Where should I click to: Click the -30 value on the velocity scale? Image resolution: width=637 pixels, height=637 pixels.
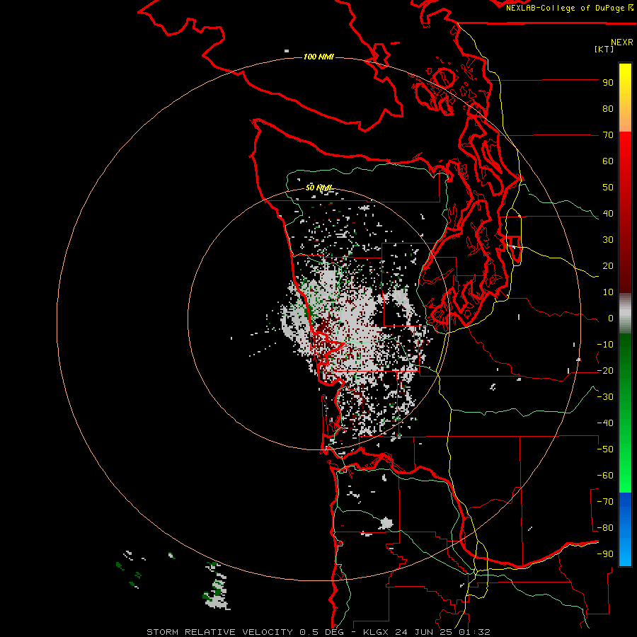click(x=605, y=397)
